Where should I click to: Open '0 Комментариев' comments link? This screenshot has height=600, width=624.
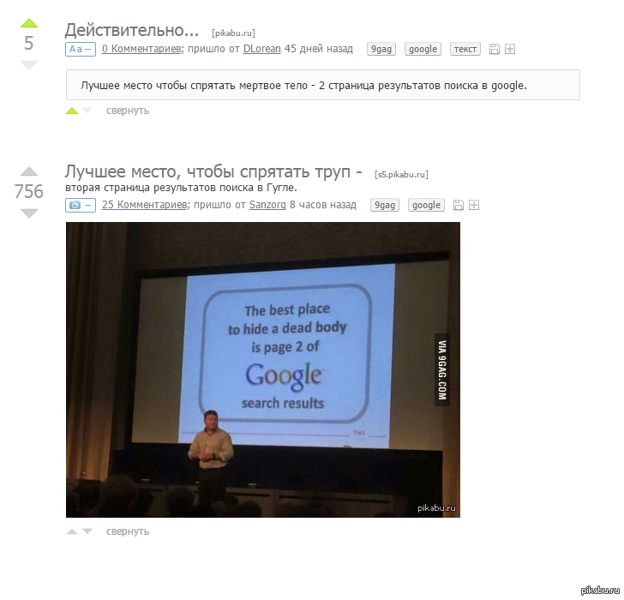click(x=141, y=50)
